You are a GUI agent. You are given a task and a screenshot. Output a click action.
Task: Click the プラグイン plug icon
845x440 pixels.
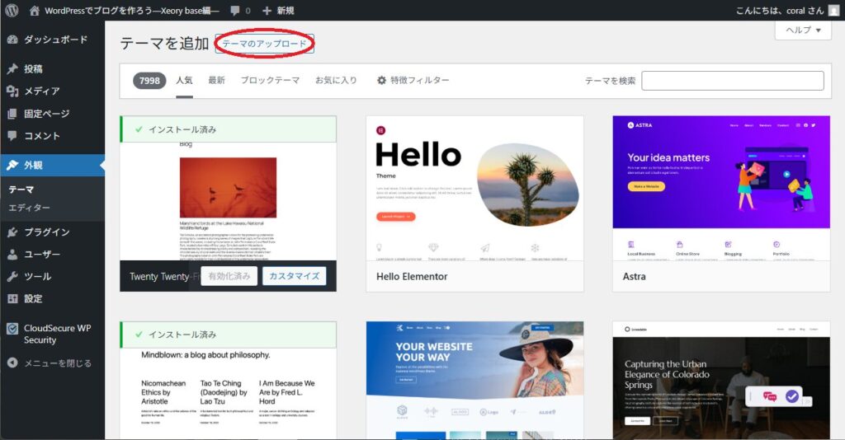tap(12, 232)
